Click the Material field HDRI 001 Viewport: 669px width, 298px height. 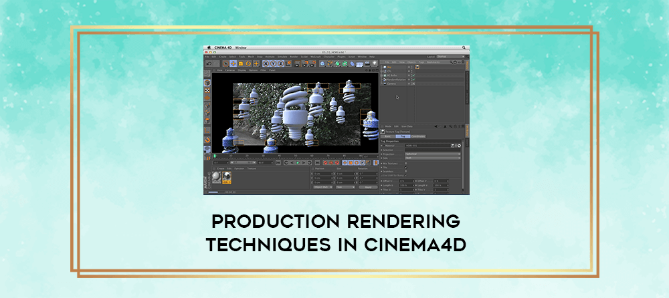pyautogui.click(x=428, y=146)
